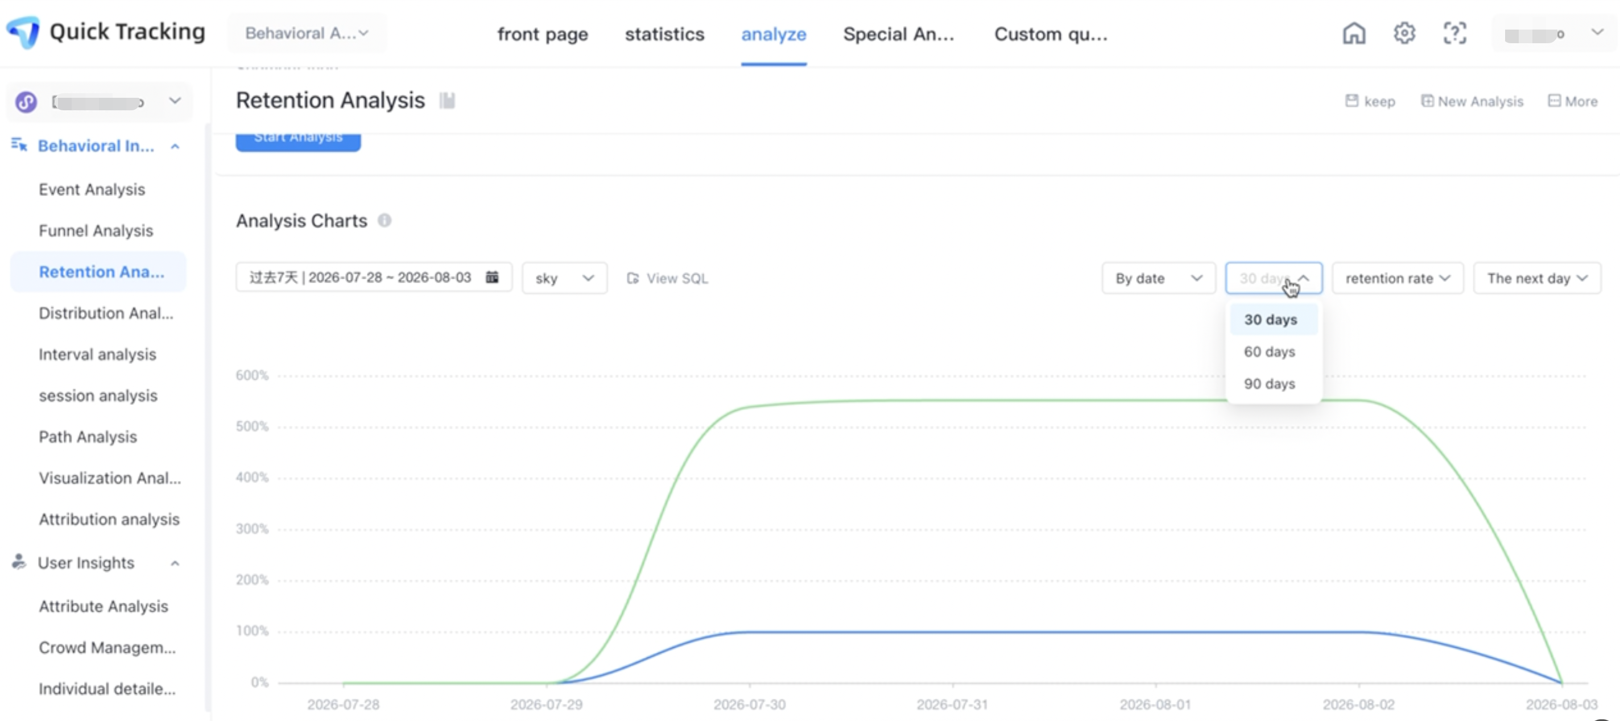Open settings gear icon

[x=1404, y=34]
